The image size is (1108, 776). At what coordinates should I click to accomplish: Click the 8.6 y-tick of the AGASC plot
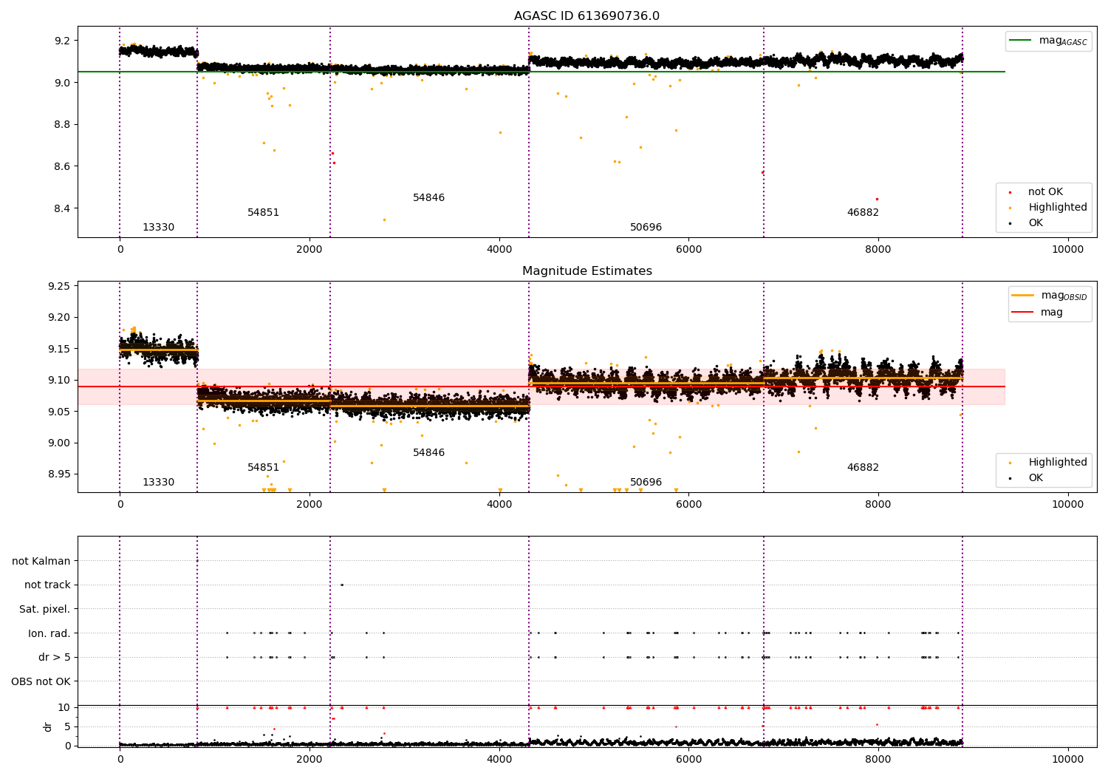click(x=64, y=167)
